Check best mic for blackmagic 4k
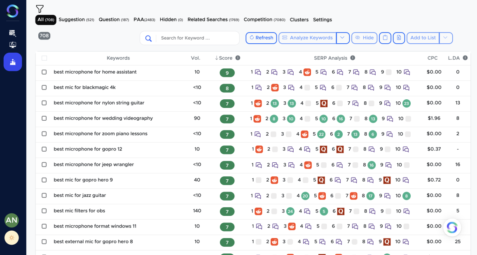This screenshot has height=255, width=477. pyautogui.click(x=44, y=87)
